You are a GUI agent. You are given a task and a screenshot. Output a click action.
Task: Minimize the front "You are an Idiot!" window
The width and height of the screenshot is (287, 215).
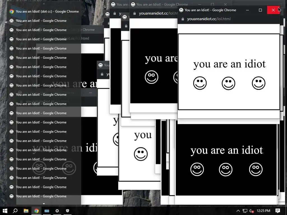pos(247,10)
